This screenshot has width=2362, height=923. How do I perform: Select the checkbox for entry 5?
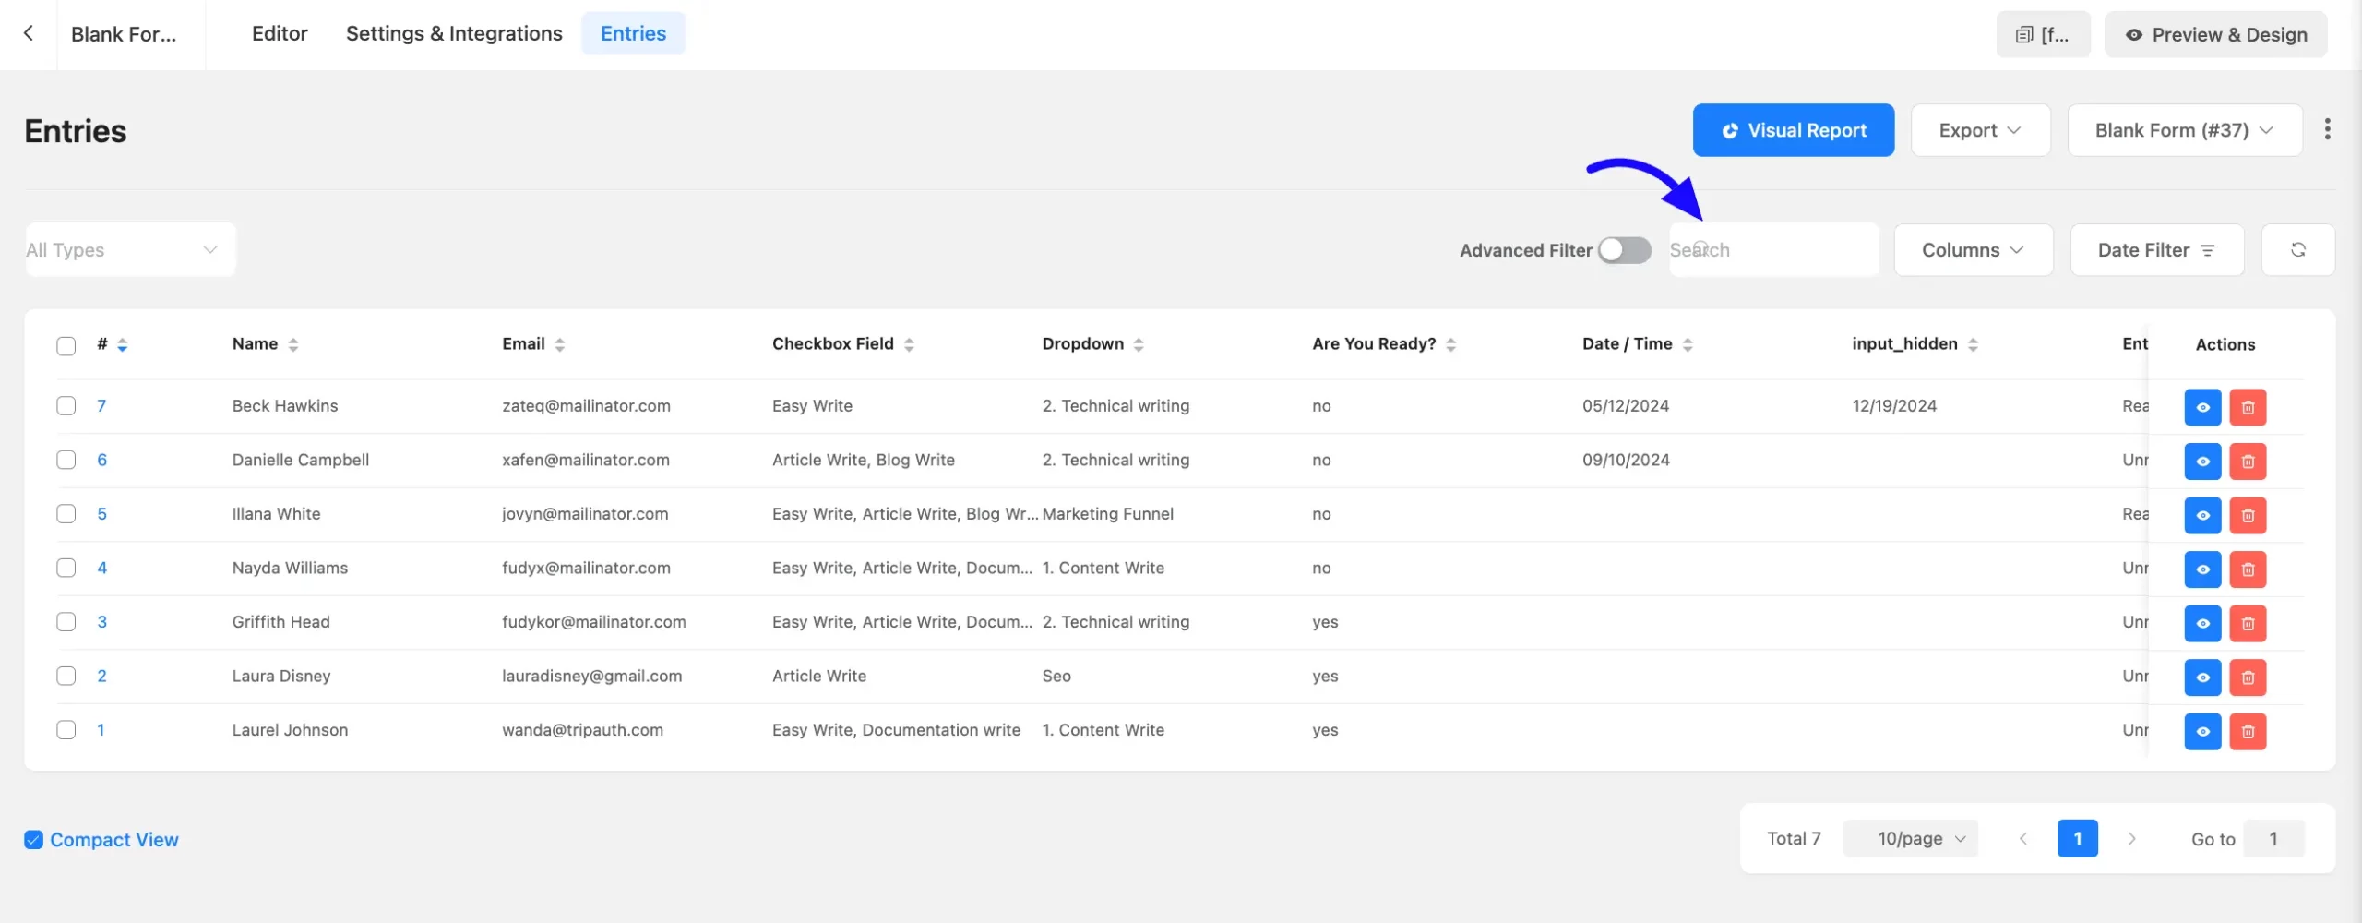[x=66, y=514]
